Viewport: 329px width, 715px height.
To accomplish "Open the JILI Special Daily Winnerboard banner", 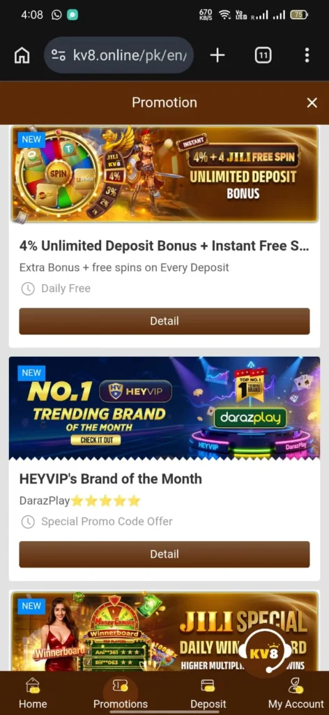I will click(x=164, y=631).
